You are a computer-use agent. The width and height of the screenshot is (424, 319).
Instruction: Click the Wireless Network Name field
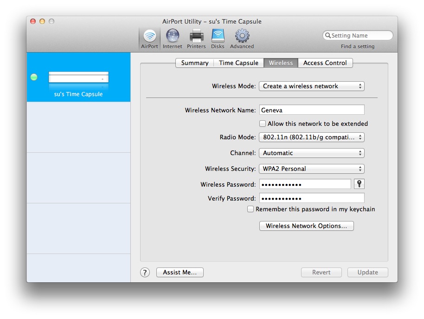(x=312, y=110)
